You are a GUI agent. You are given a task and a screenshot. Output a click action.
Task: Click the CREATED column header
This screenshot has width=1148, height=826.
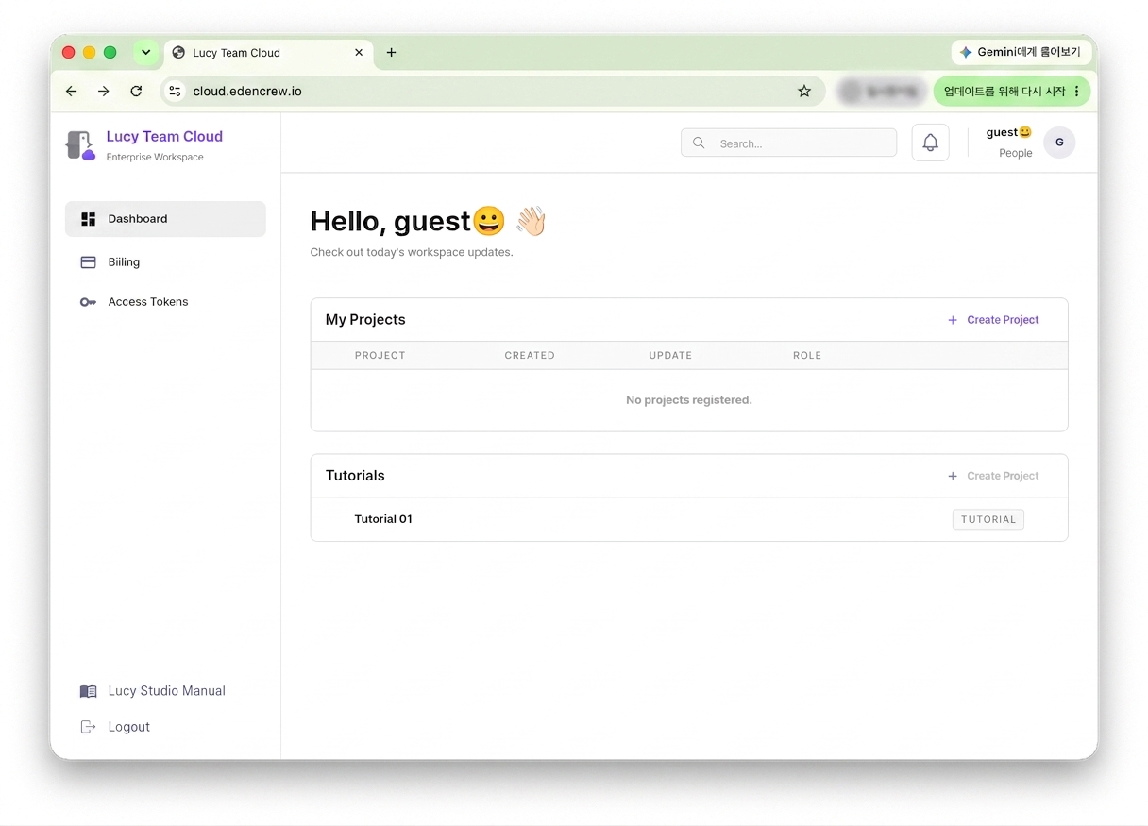tap(530, 356)
